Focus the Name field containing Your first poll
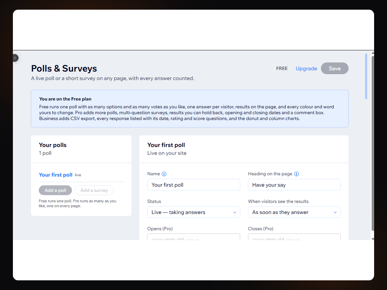 (x=193, y=185)
